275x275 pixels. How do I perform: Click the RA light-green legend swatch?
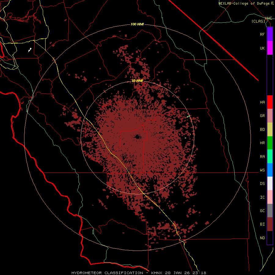pyautogui.click(x=270, y=156)
